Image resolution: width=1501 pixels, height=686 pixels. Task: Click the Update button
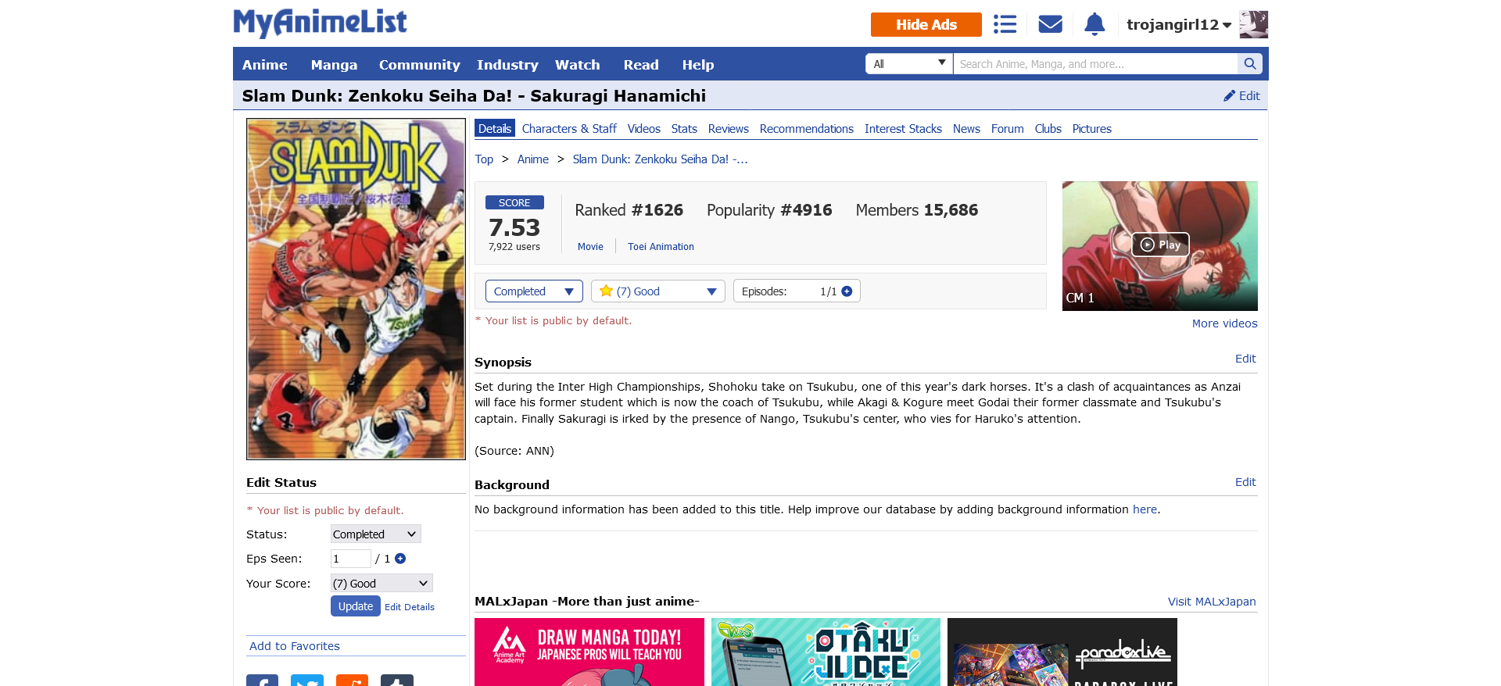(x=356, y=606)
